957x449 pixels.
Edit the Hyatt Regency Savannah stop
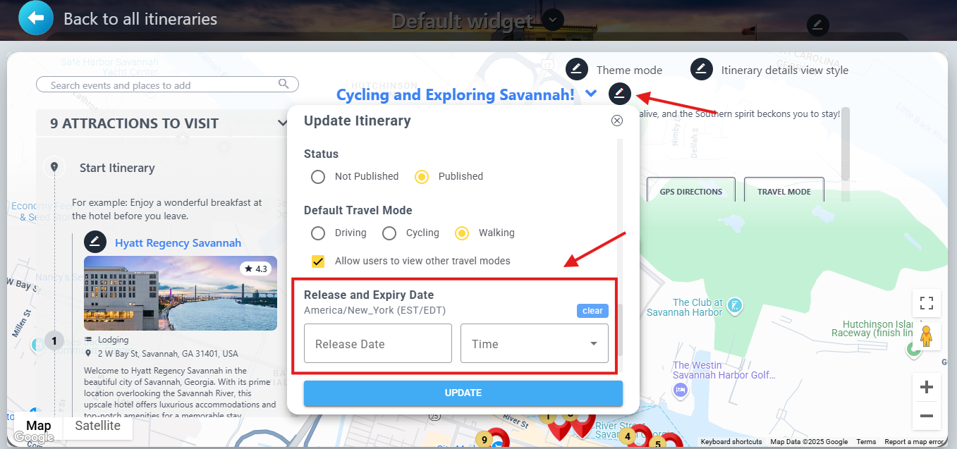[x=95, y=242]
